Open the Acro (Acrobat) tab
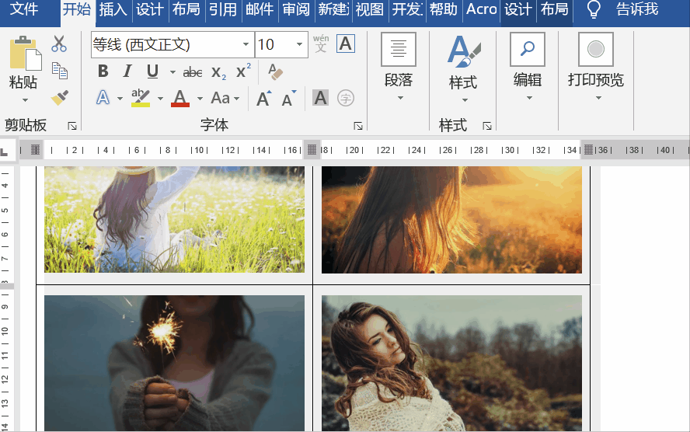The width and height of the screenshot is (690, 432). [x=482, y=9]
